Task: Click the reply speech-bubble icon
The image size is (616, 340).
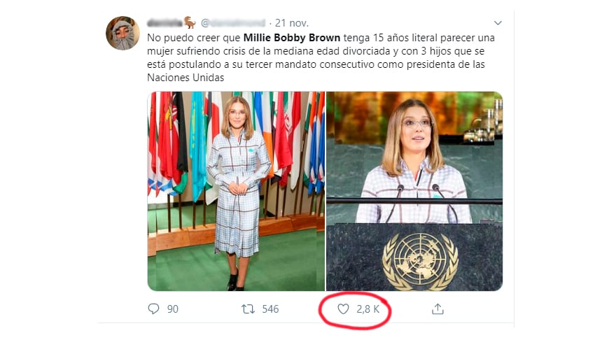Action: 154,309
